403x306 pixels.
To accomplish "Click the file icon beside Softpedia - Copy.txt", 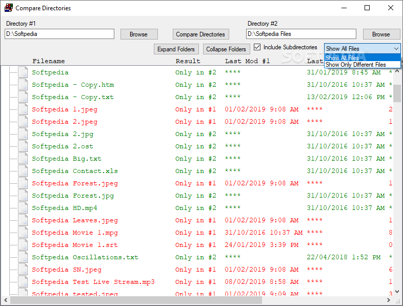I will pos(23,97).
